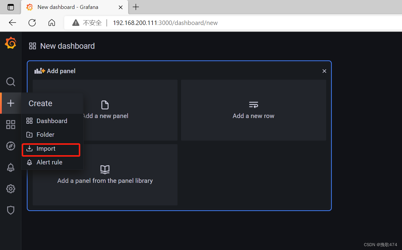Open Server Admin via the shield icon

(11, 210)
